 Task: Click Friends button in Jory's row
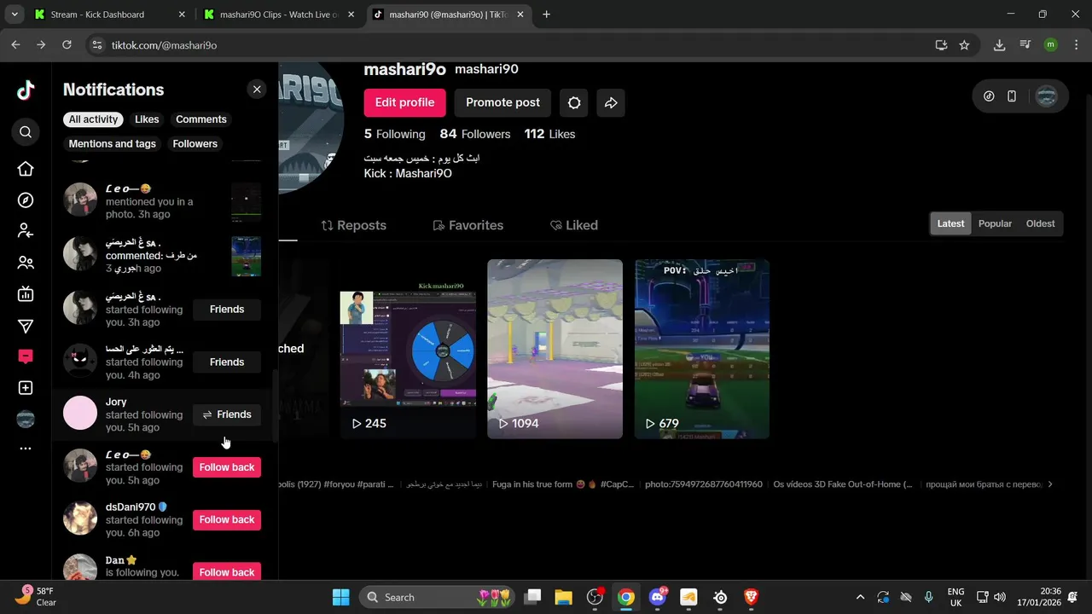click(x=227, y=414)
